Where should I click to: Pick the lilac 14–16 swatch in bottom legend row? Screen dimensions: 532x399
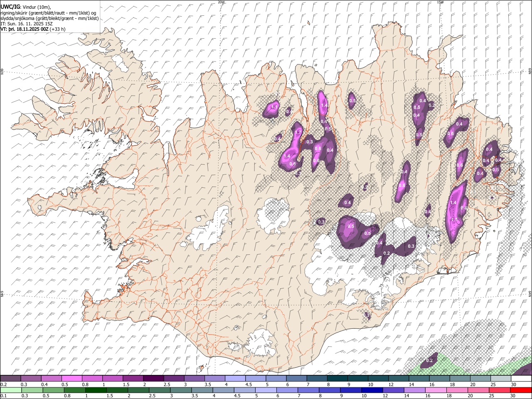(415, 390)
